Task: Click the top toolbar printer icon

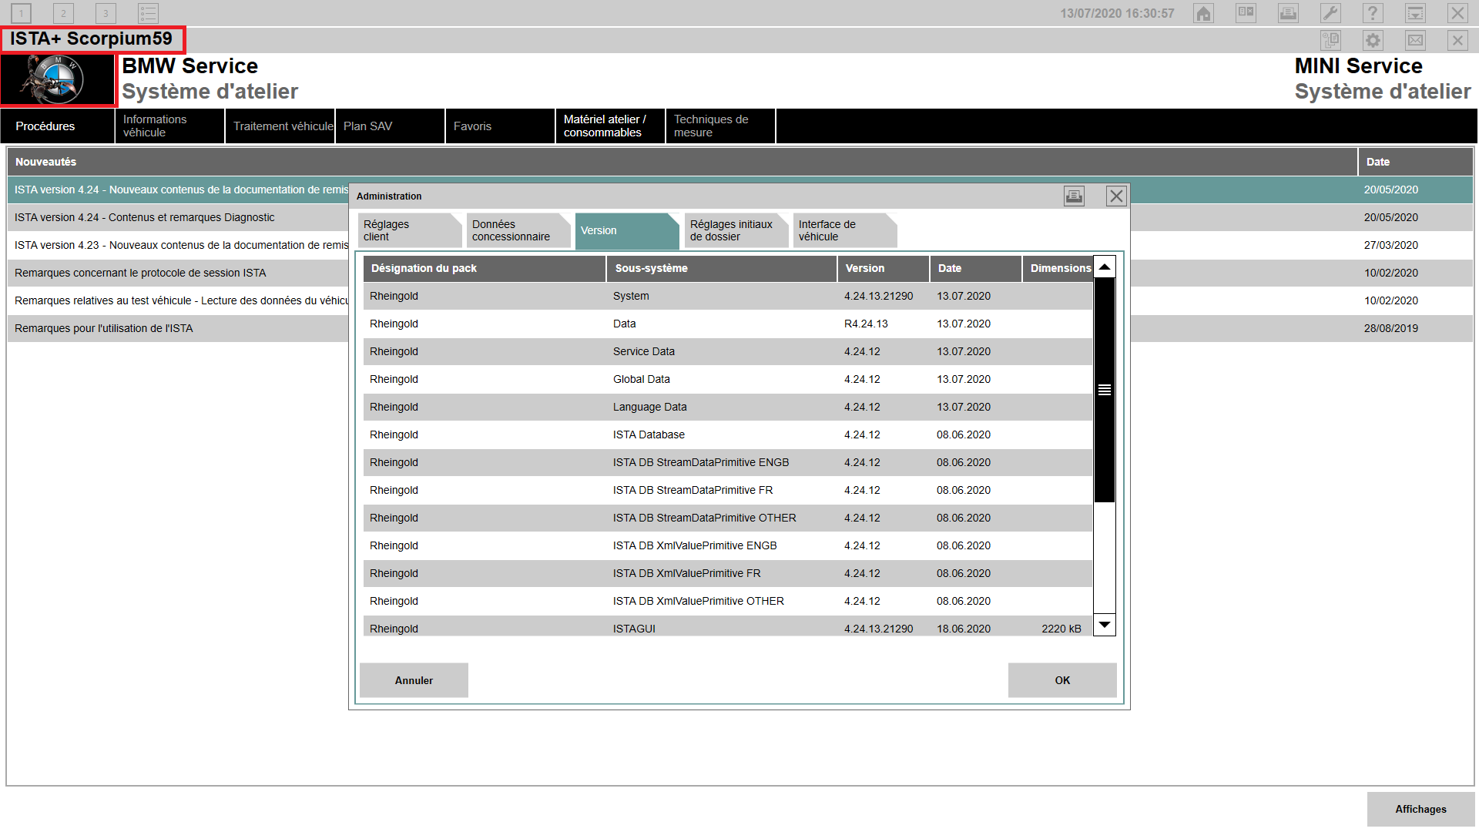Action: 1288,13
